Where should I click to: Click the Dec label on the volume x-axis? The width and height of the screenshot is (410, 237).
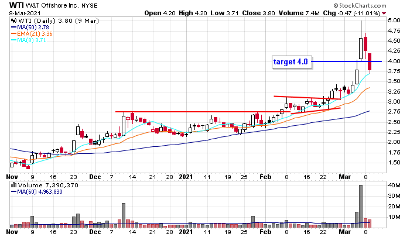95,232
